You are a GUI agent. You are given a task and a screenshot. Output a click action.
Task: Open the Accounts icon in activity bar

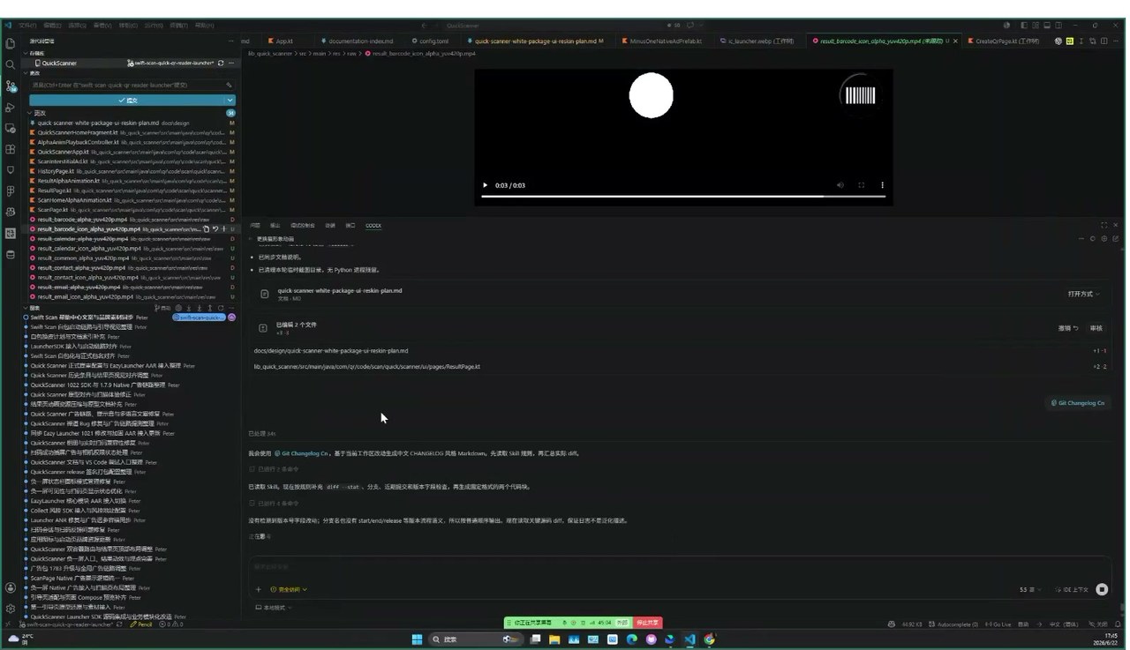tap(11, 587)
